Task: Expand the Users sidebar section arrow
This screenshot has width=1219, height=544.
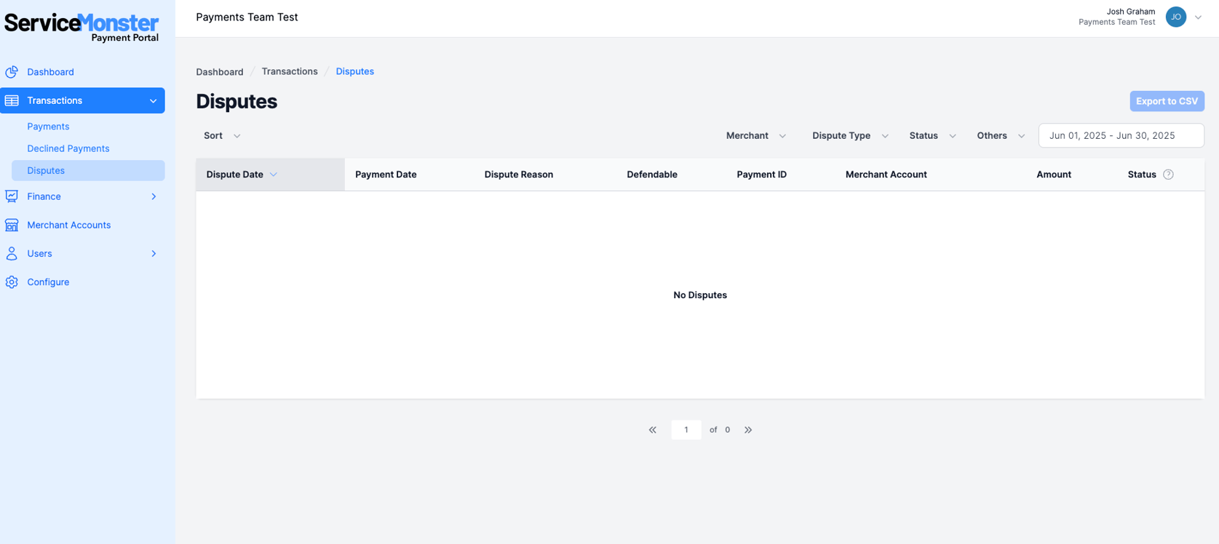Action: pos(154,254)
